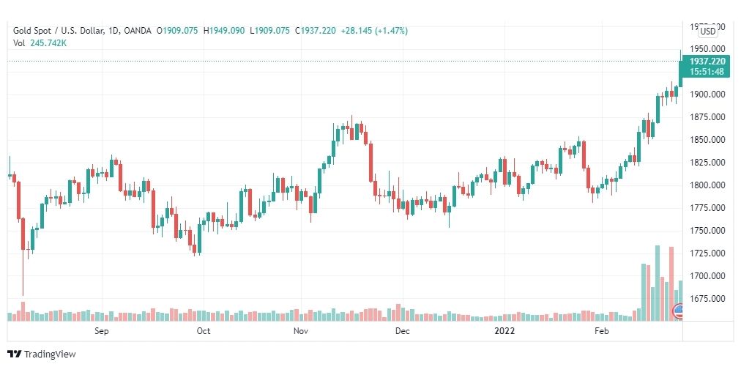Select the 2022 marker on time axis
This screenshot has height=367, width=741.
tap(504, 331)
